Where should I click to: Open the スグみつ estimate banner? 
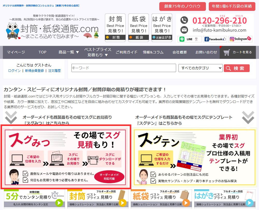66,157
